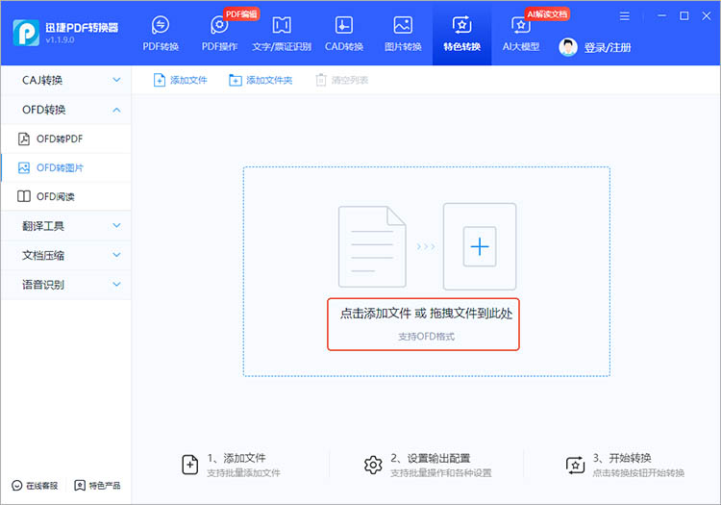Click the document illustration in drop zone
The height and width of the screenshot is (505, 721).
(372, 246)
